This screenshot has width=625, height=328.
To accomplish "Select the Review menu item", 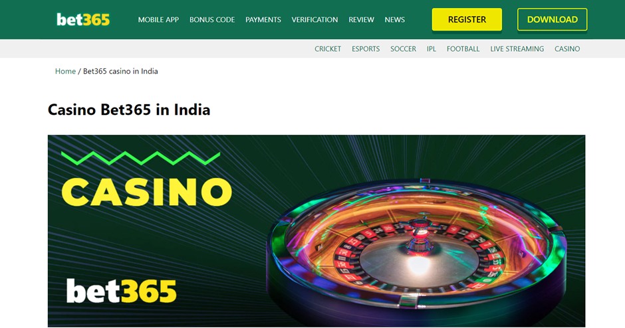I will [361, 19].
